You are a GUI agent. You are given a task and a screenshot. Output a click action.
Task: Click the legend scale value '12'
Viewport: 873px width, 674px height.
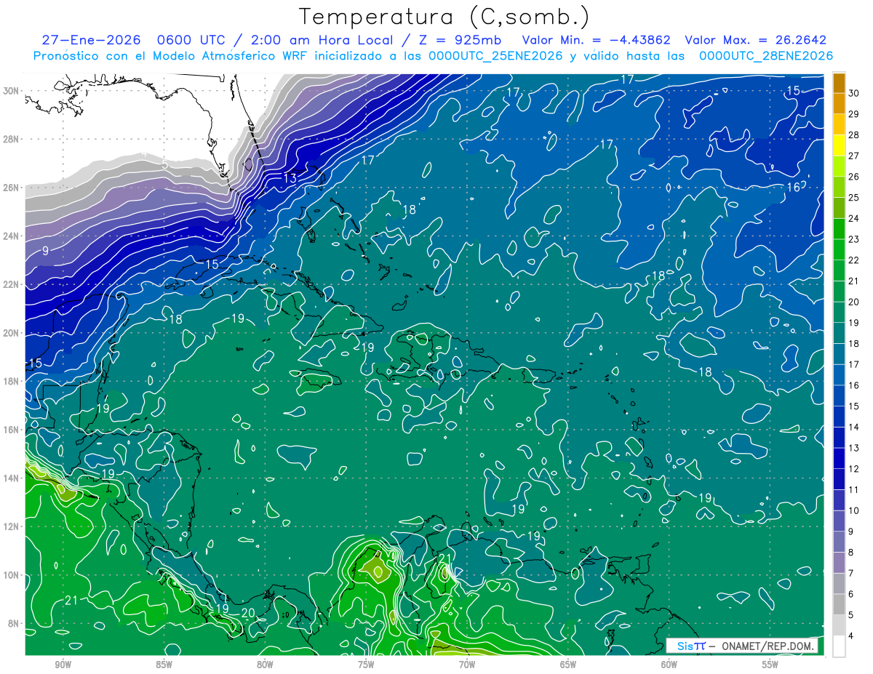pyautogui.click(x=855, y=469)
